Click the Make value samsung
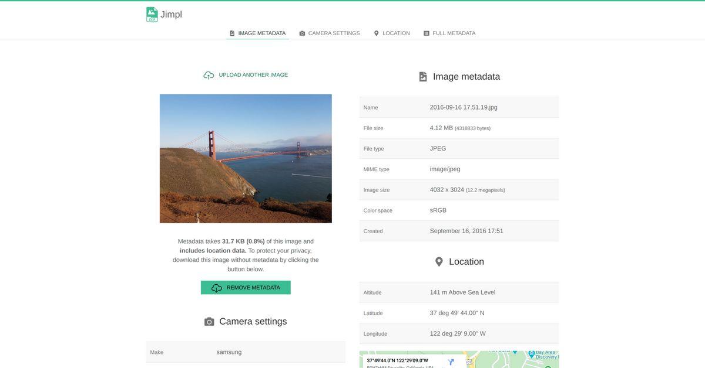The height and width of the screenshot is (368, 705). point(229,352)
